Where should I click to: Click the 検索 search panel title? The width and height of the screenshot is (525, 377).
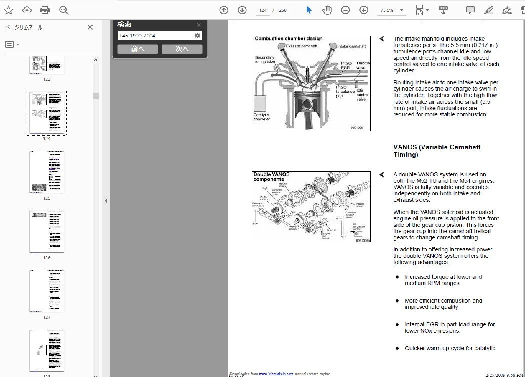point(124,25)
